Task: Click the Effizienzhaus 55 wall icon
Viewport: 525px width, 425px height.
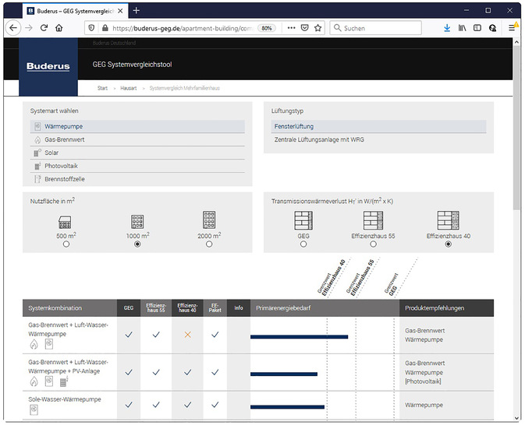Action: click(x=373, y=220)
